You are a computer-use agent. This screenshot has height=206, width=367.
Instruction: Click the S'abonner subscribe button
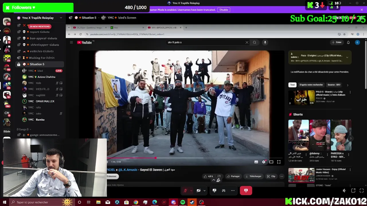click(112, 176)
